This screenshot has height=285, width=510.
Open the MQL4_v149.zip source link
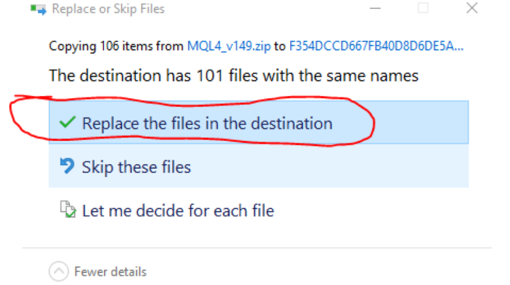point(229,46)
